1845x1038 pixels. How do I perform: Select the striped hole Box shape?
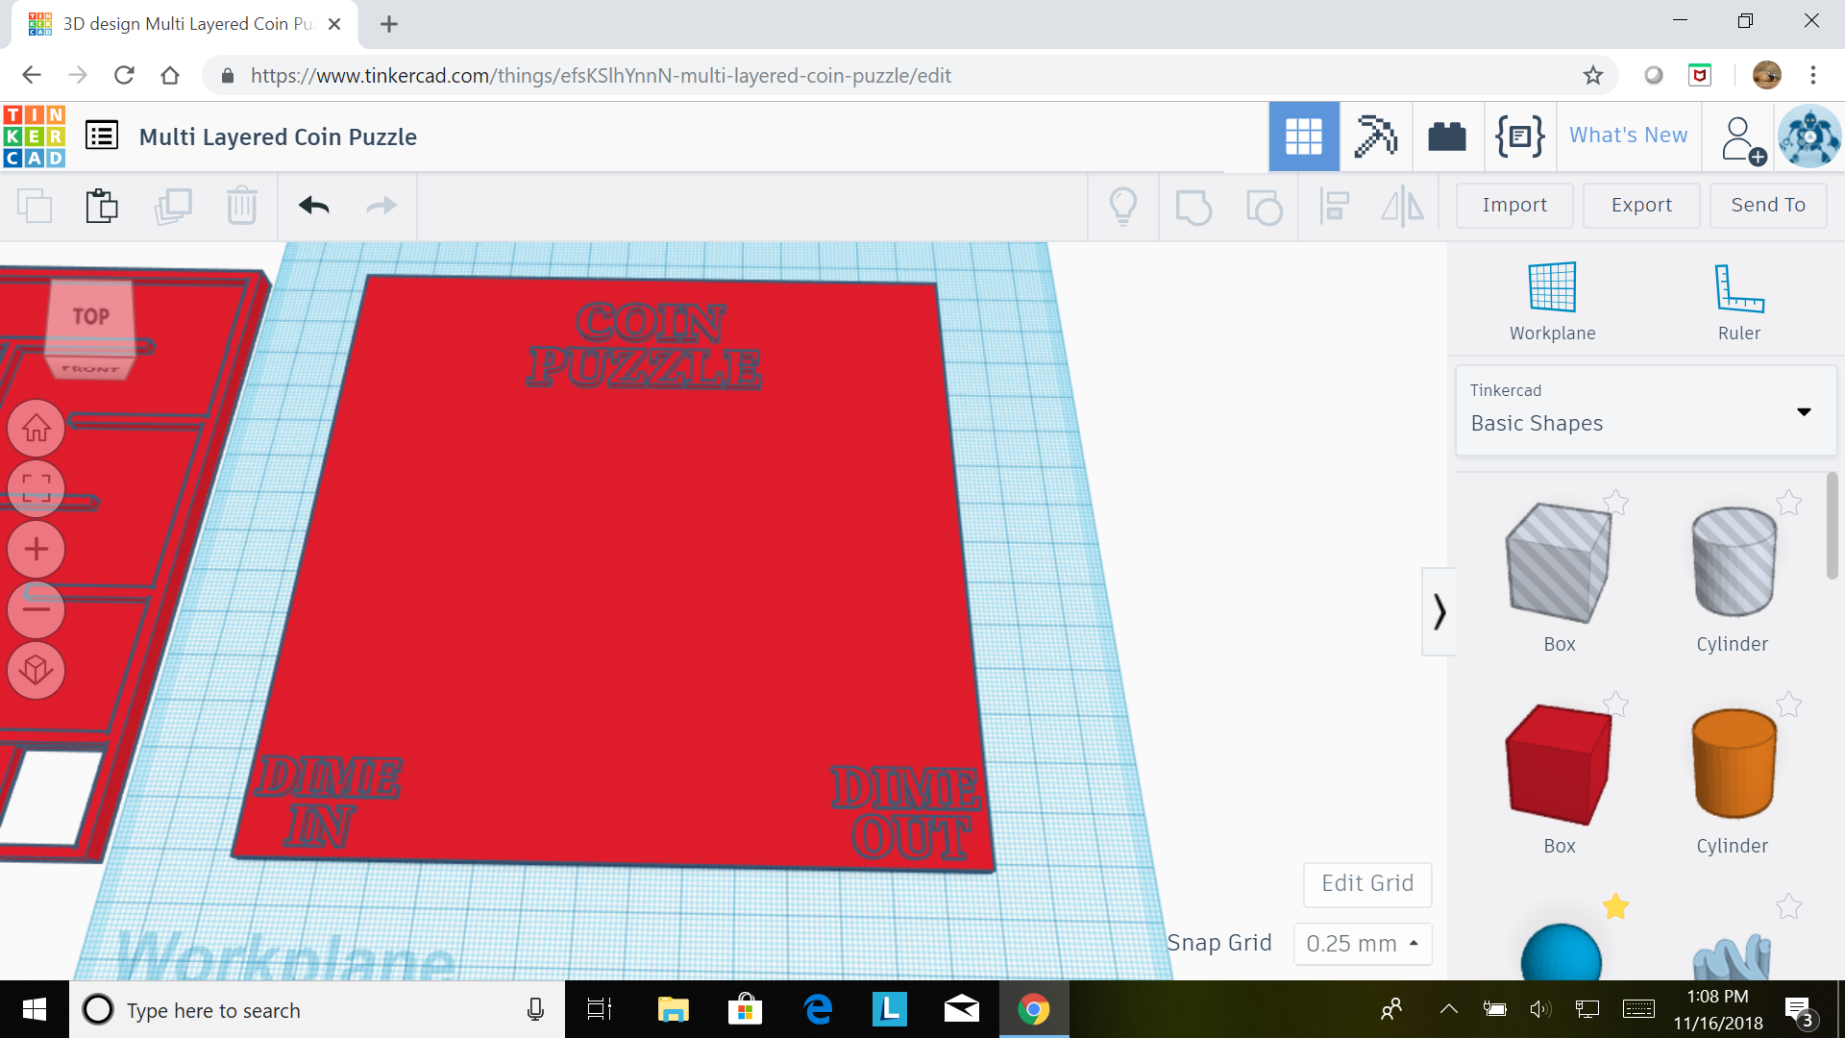click(x=1559, y=564)
